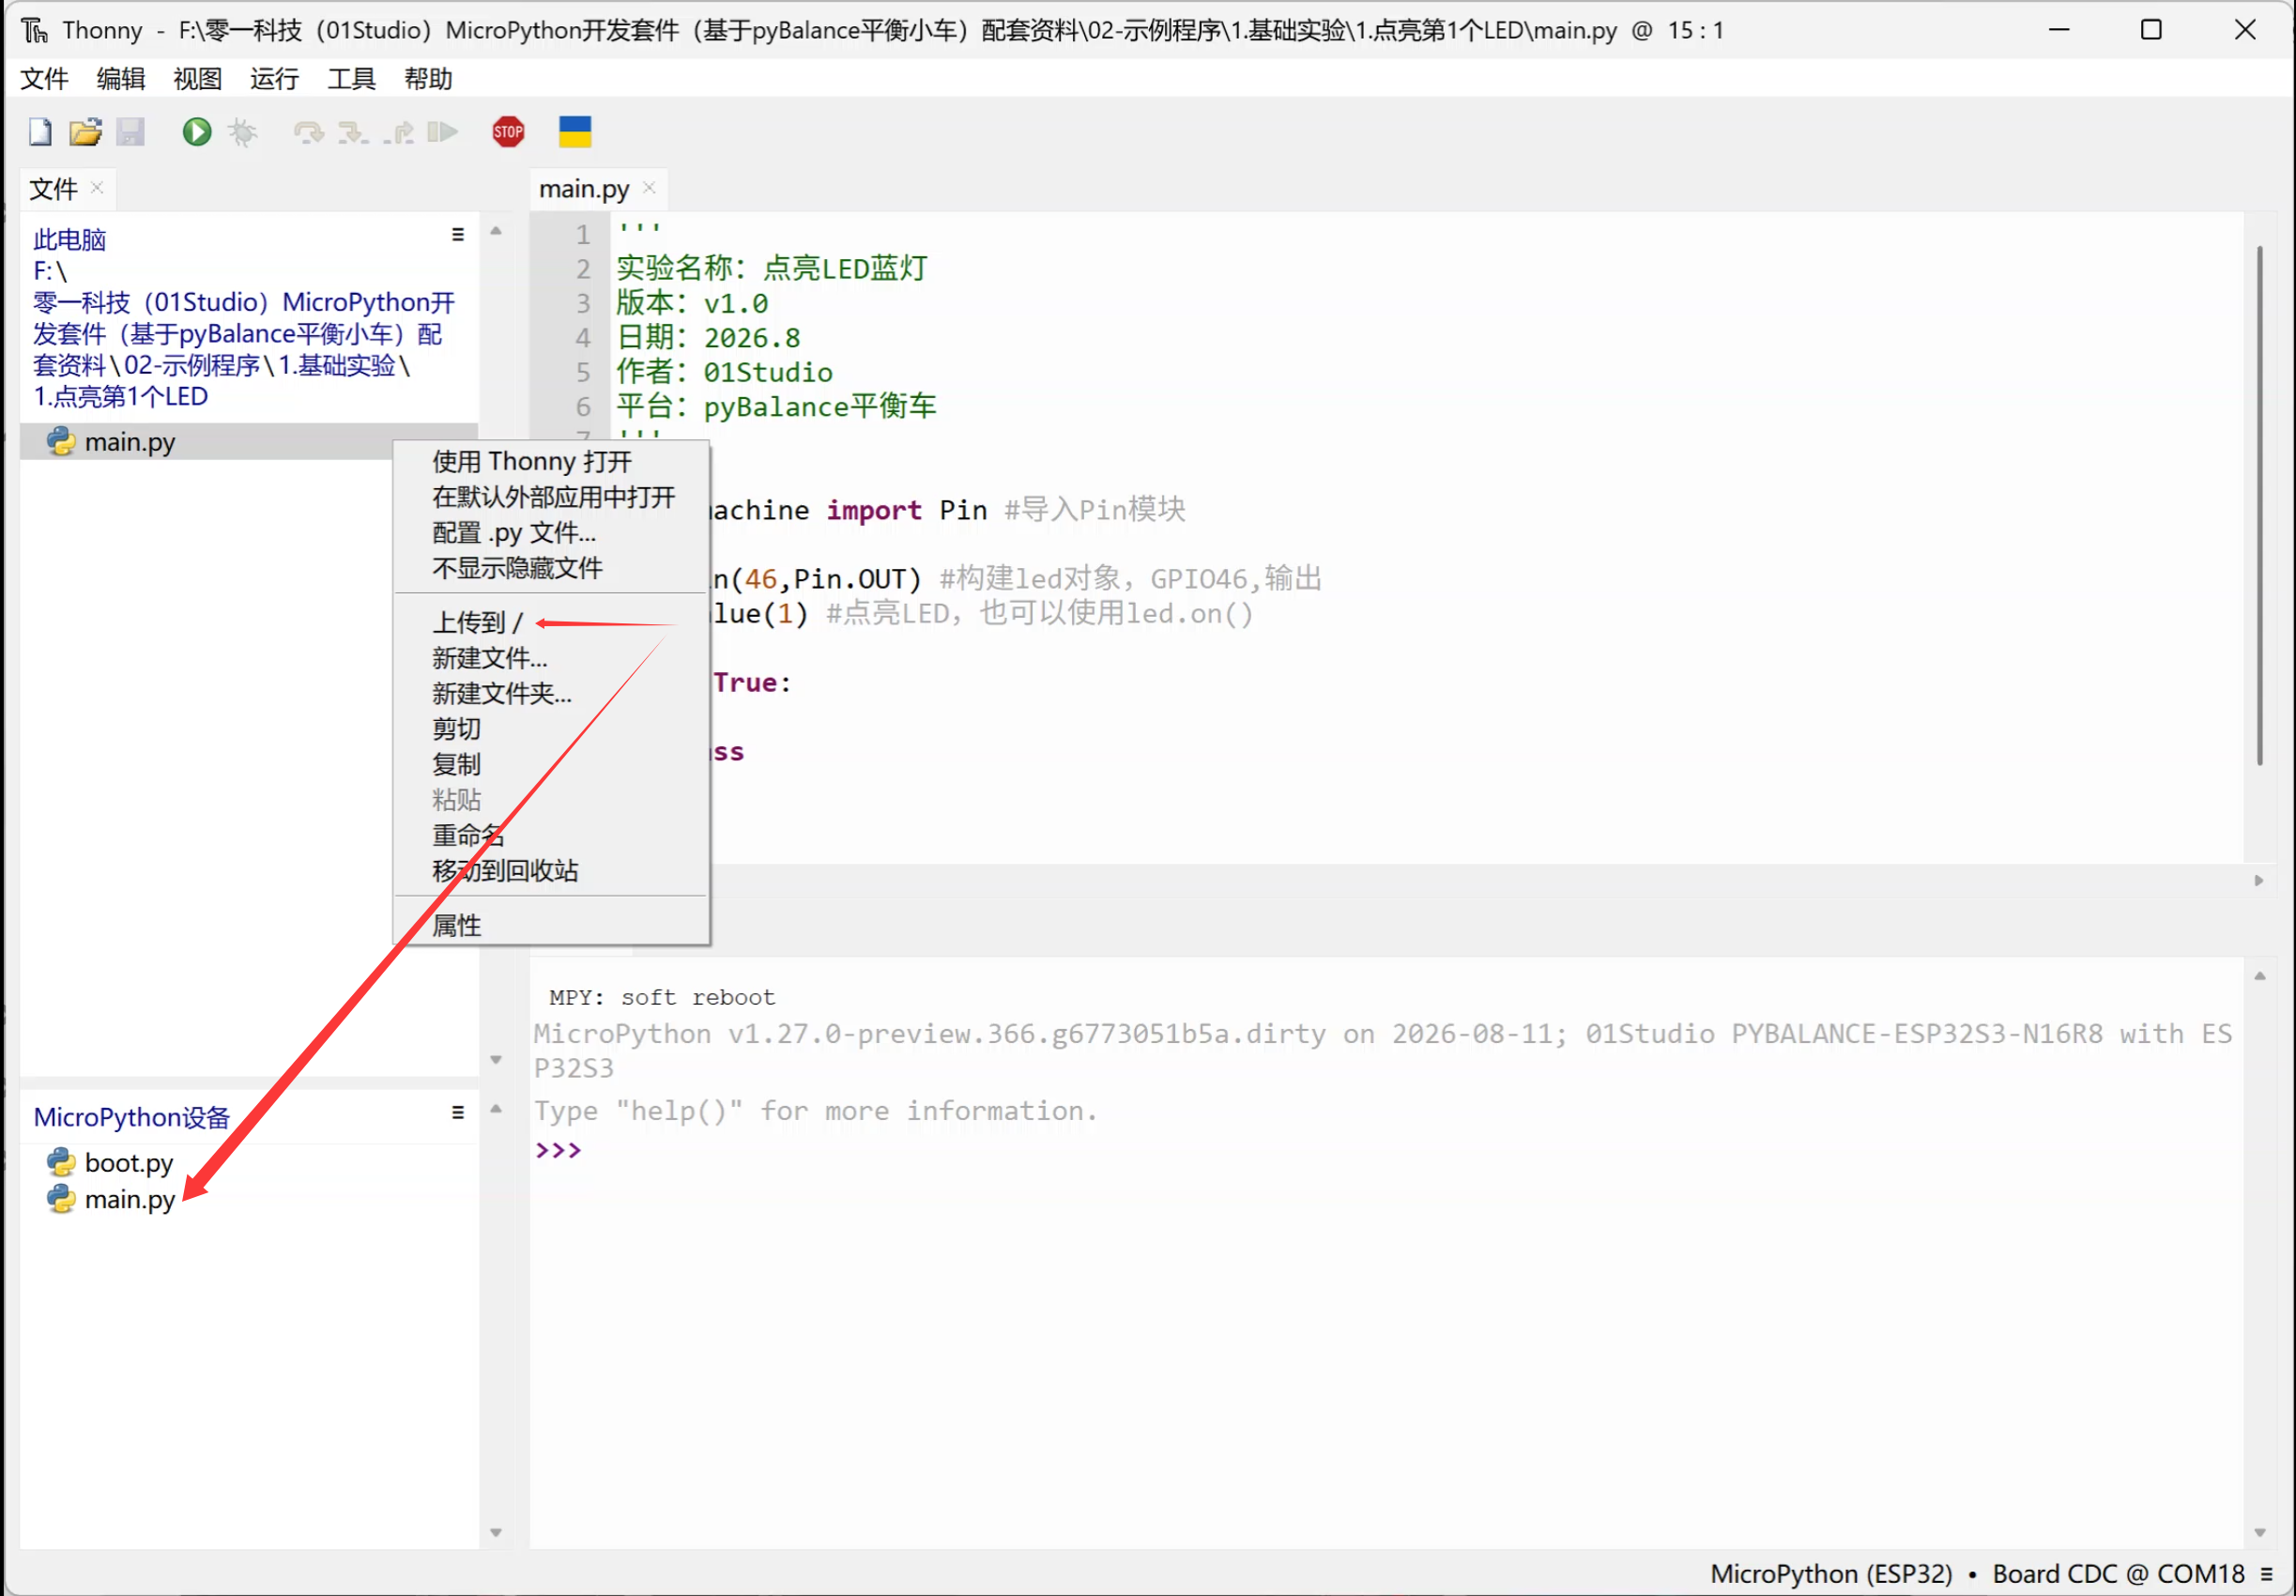This screenshot has width=2296, height=1596.
Task: Click the Step over icon
Action: 308,132
